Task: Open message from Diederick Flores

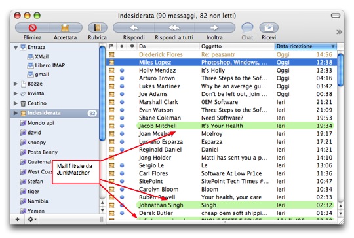Action: coord(222,54)
